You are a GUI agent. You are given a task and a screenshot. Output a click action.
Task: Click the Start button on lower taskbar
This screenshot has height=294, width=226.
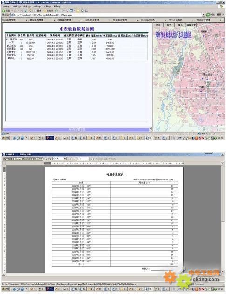coord(6,289)
